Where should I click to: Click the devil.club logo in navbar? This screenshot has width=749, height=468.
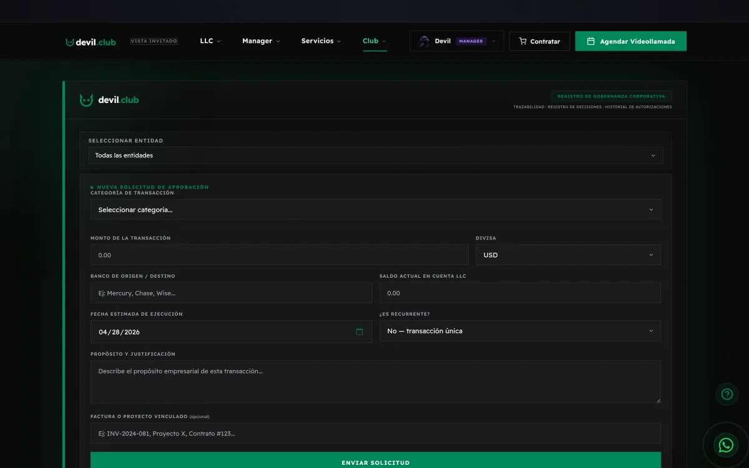click(x=91, y=42)
